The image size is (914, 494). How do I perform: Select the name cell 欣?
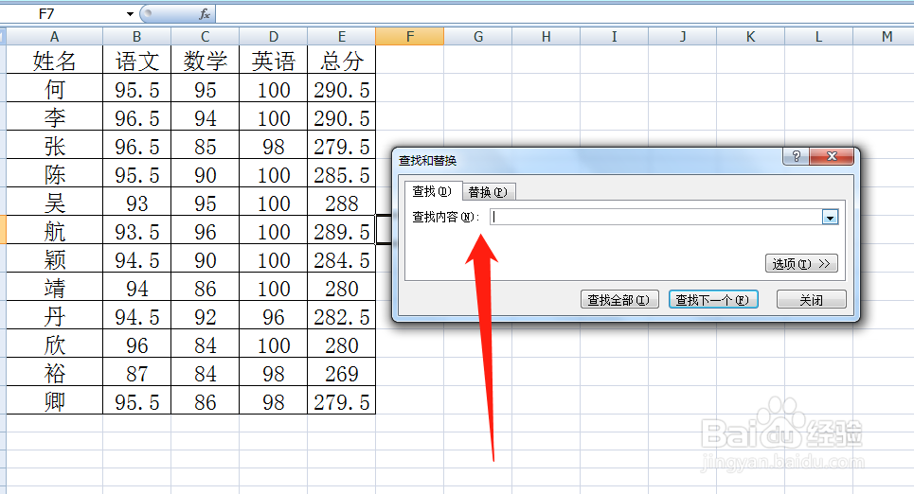point(54,344)
